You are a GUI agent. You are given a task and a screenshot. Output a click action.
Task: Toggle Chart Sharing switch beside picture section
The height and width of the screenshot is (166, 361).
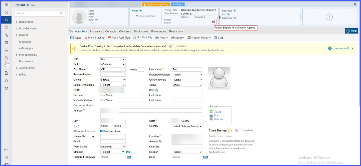click(x=238, y=130)
